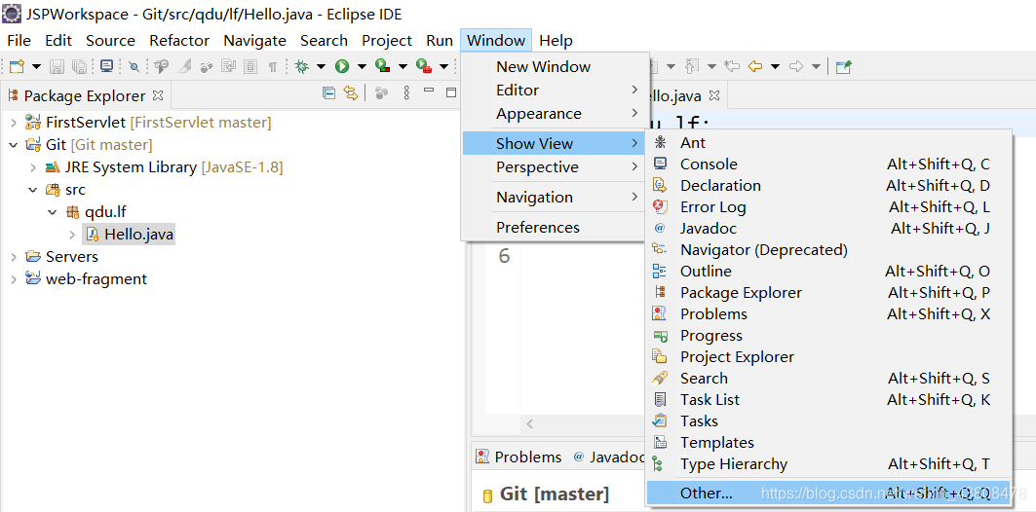Open a terminal via the monitor icon

click(106, 66)
